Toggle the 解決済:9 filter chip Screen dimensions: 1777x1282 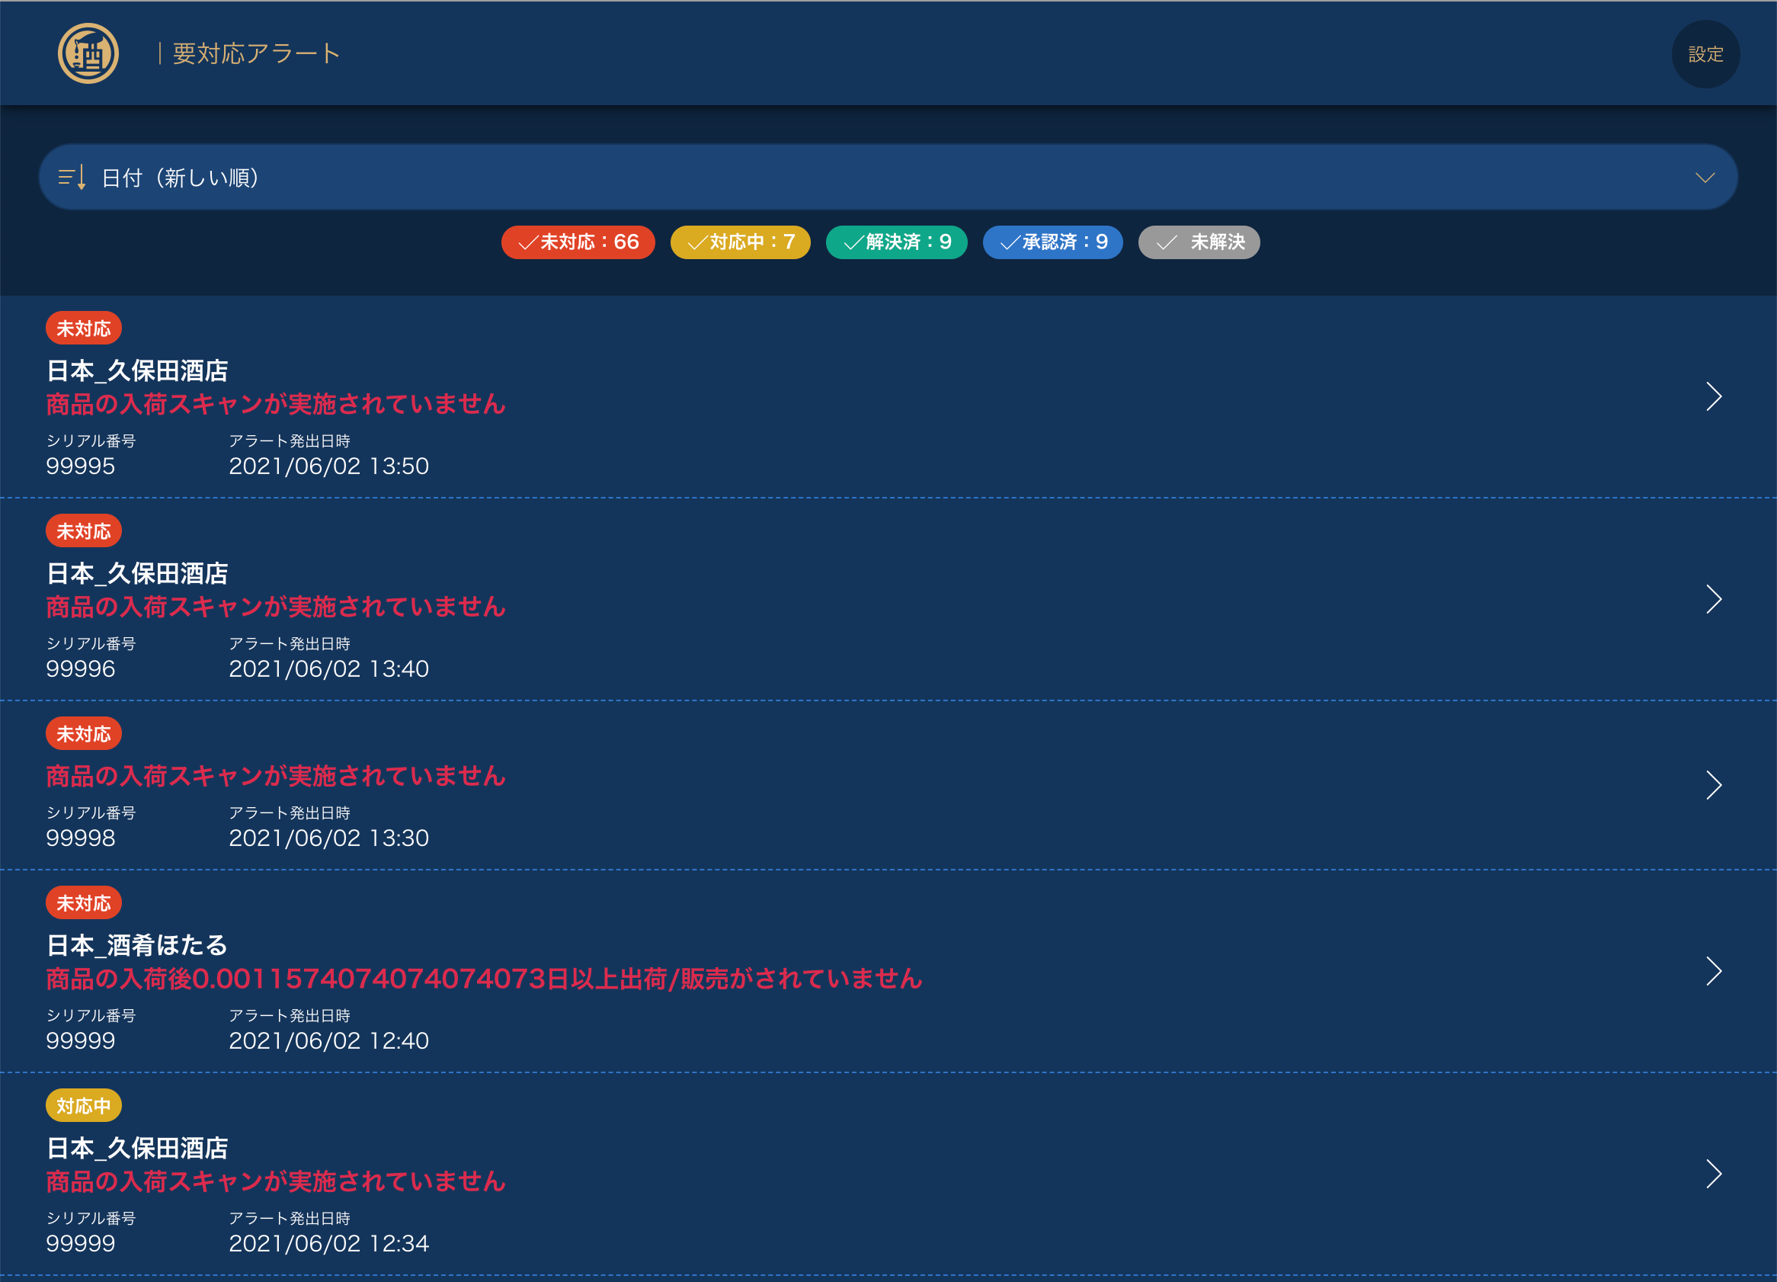[896, 242]
